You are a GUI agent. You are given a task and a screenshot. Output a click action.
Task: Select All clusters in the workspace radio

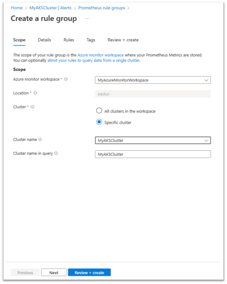99,110
